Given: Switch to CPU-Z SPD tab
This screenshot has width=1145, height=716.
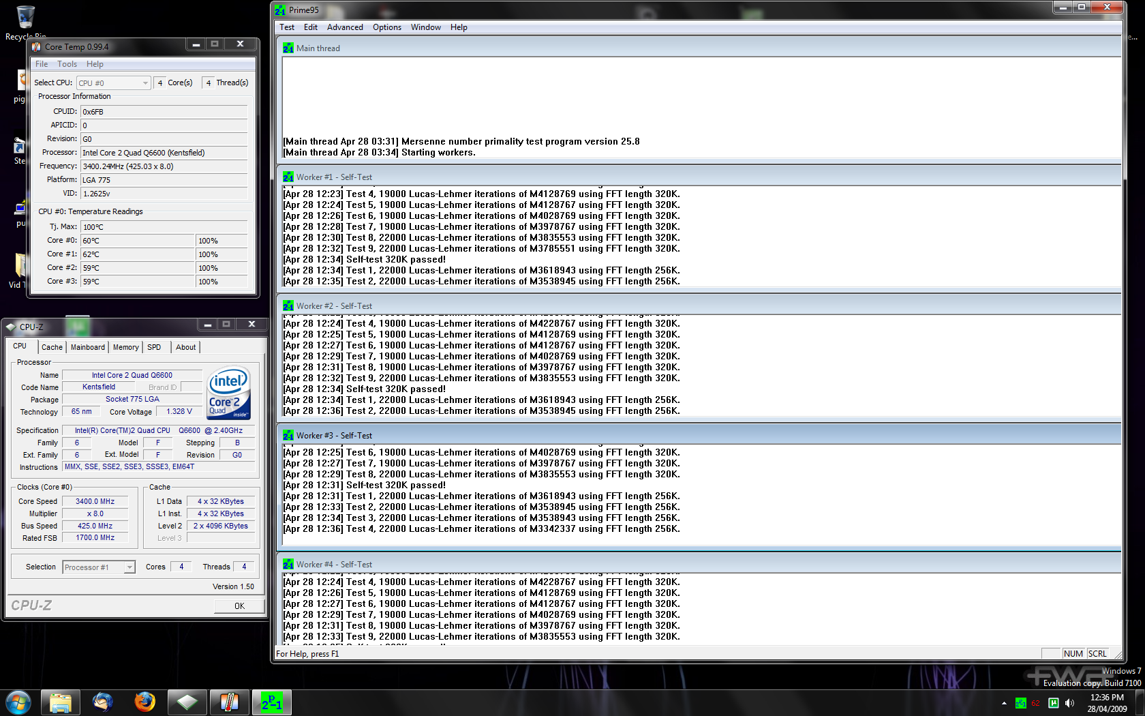Looking at the screenshot, I should pos(154,347).
